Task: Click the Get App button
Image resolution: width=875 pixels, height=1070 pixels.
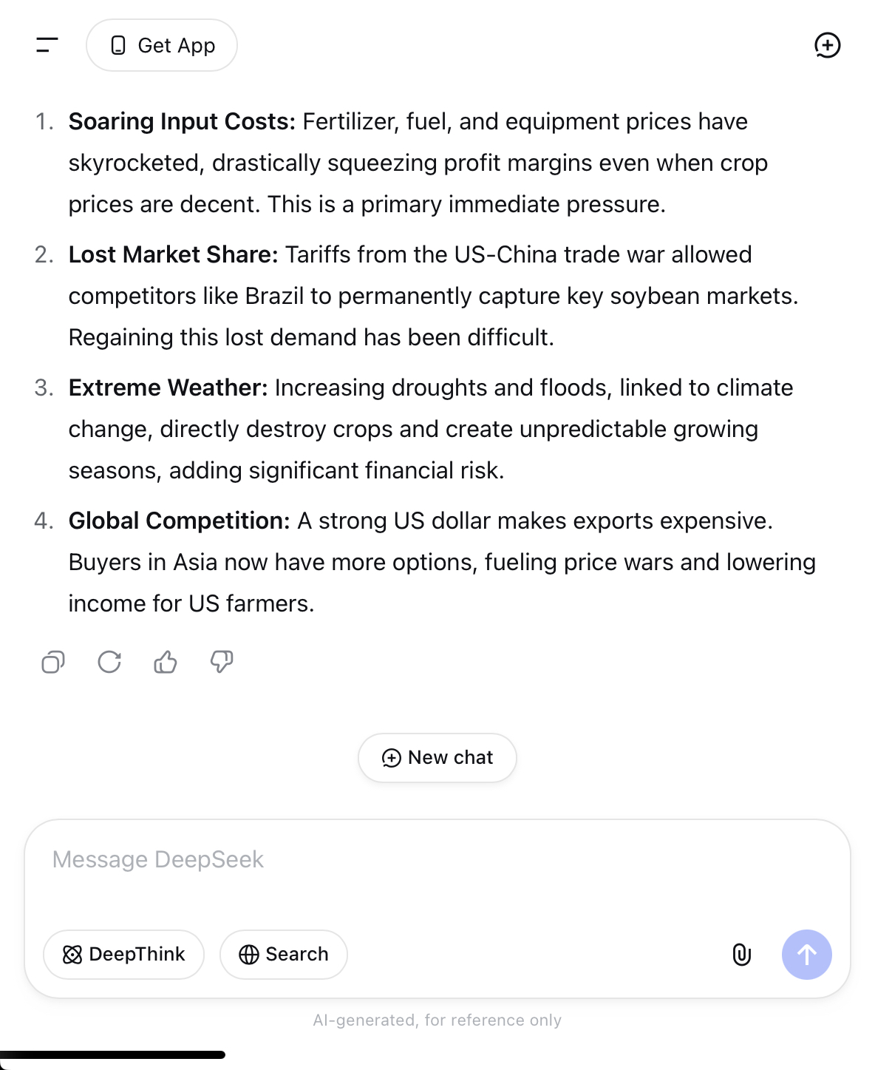Action: (162, 45)
